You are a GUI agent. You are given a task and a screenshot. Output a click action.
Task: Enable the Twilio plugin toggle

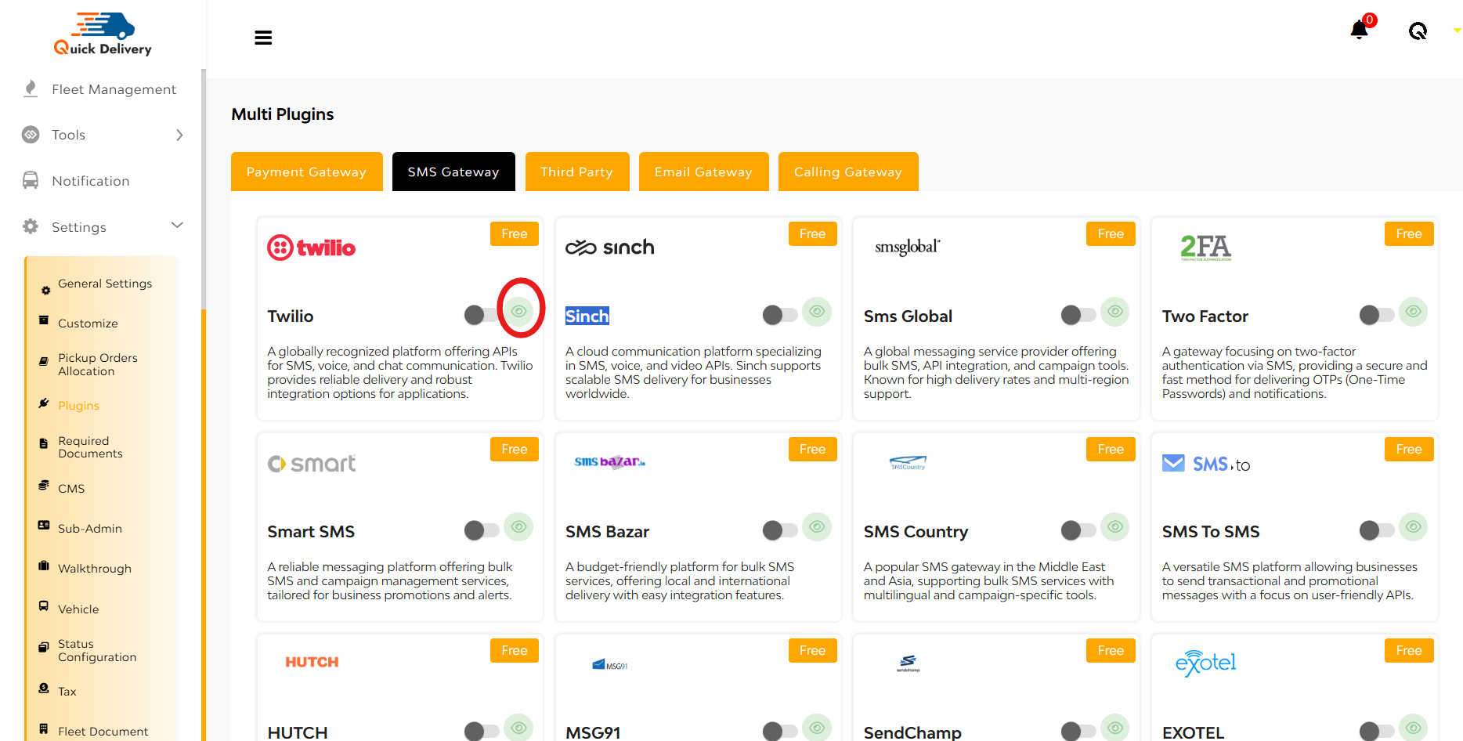click(481, 315)
